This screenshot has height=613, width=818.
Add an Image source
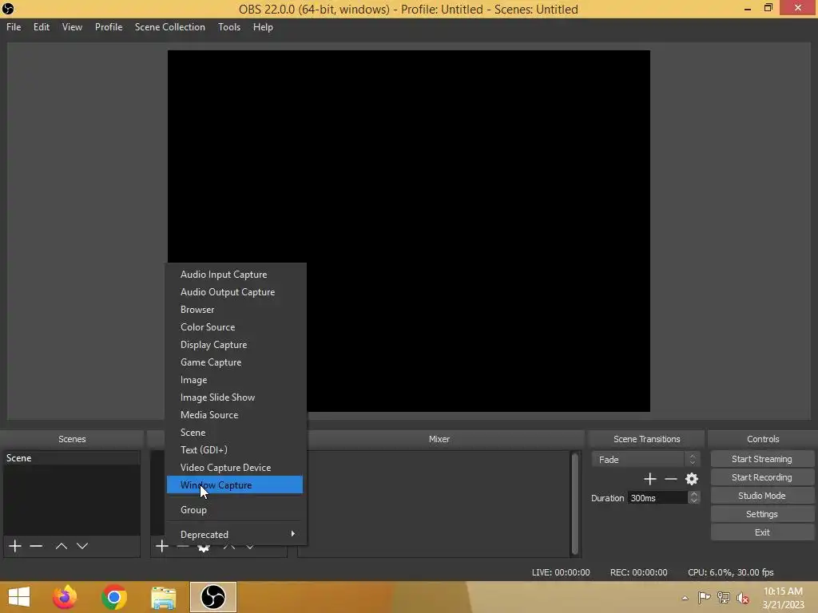click(x=234, y=379)
